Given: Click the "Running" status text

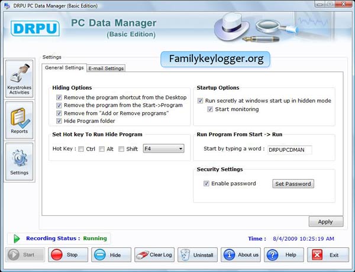Looking at the screenshot, I should [95, 238].
